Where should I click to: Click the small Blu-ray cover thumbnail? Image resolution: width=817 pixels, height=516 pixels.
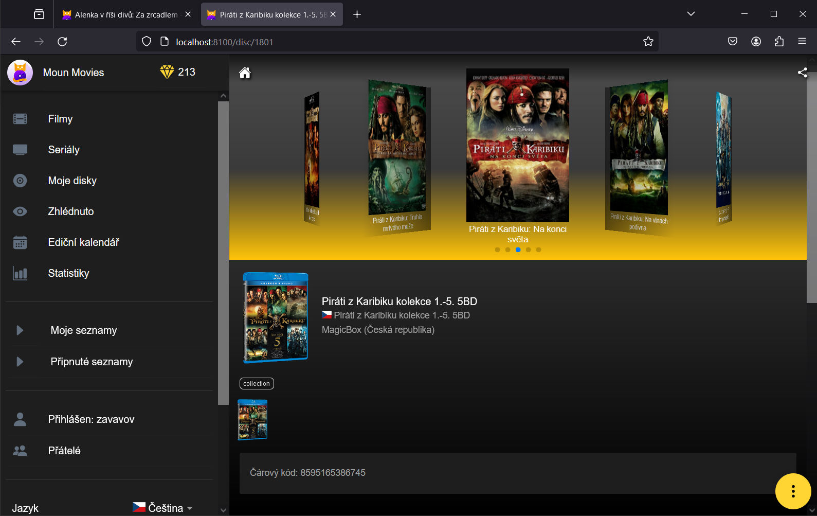tap(252, 420)
